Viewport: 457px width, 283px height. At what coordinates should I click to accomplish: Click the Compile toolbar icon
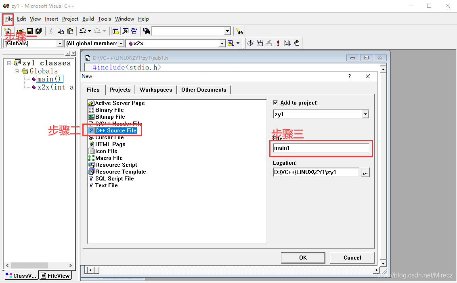click(250, 43)
